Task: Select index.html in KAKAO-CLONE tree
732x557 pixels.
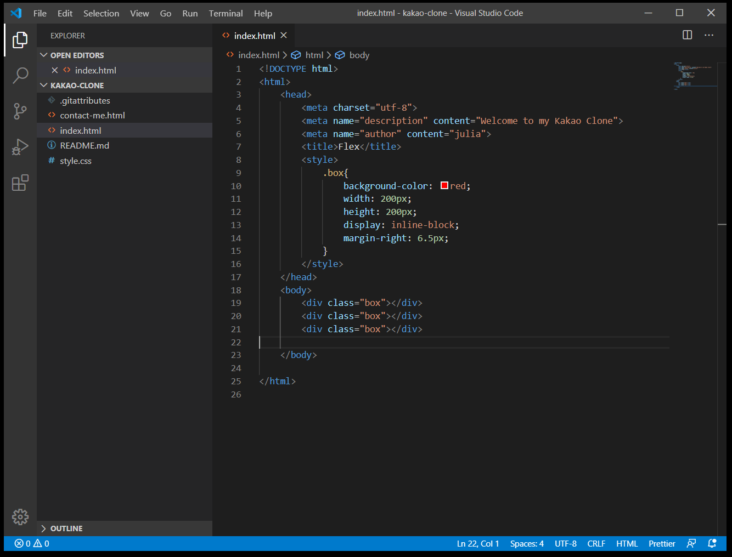Action: click(x=125, y=130)
